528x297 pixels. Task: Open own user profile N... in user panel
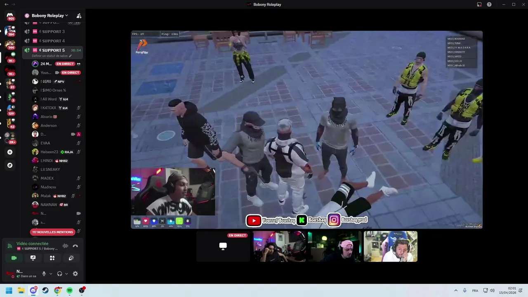click(21, 273)
